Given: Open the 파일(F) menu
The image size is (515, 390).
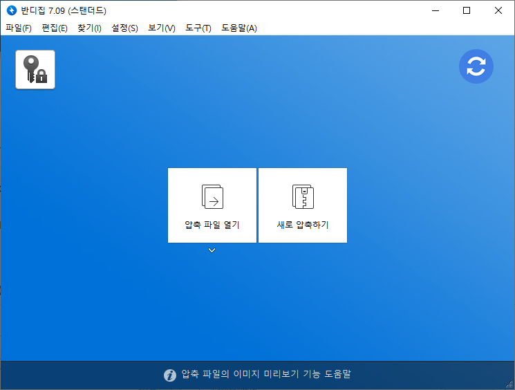Looking at the screenshot, I should tap(19, 28).
